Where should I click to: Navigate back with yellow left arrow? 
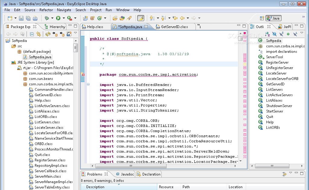pos(182,18)
